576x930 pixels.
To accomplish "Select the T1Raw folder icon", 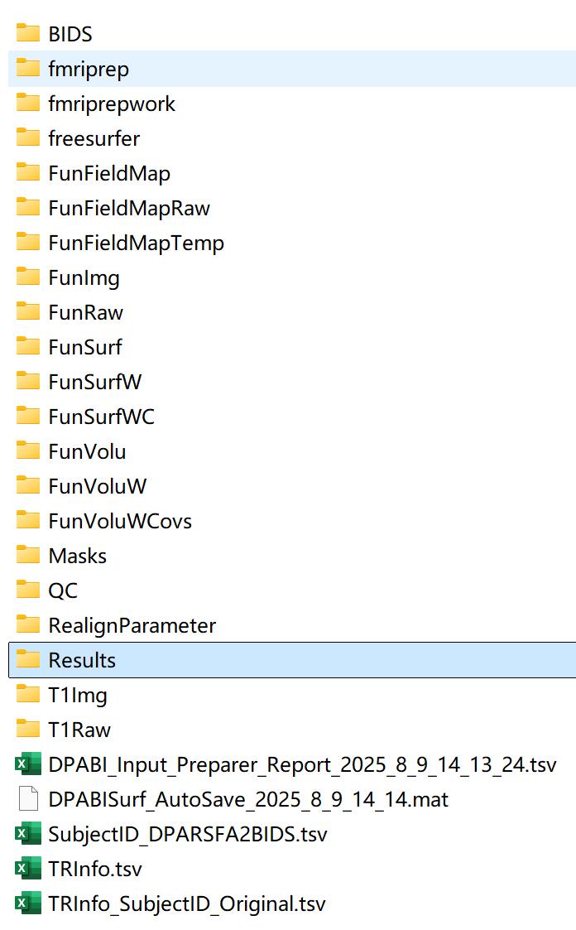I will coord(28,729).
